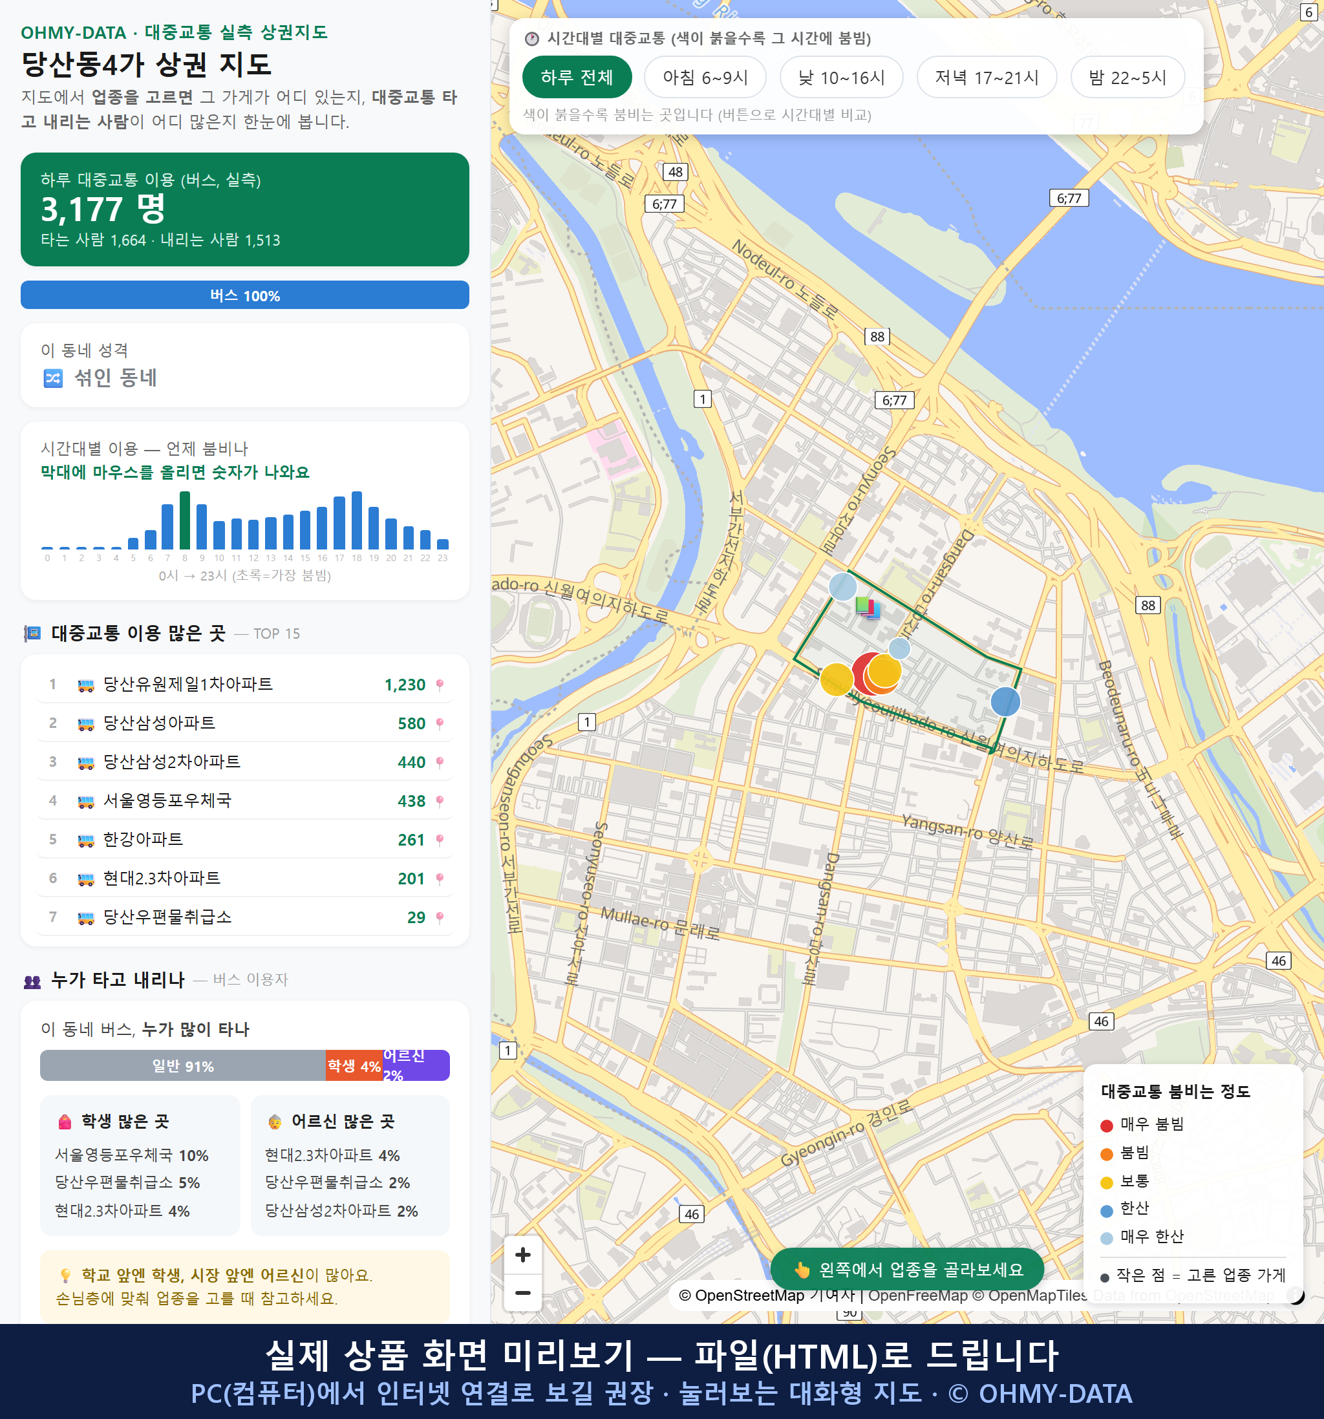Click the 매우 붐빔 red legend dot

point(1107,1126)
